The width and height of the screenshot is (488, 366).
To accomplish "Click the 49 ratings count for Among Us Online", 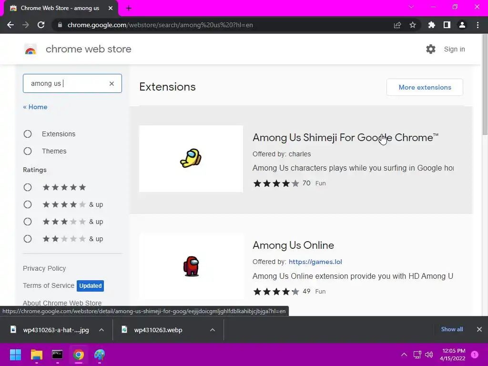I will [x=306, y=291].
